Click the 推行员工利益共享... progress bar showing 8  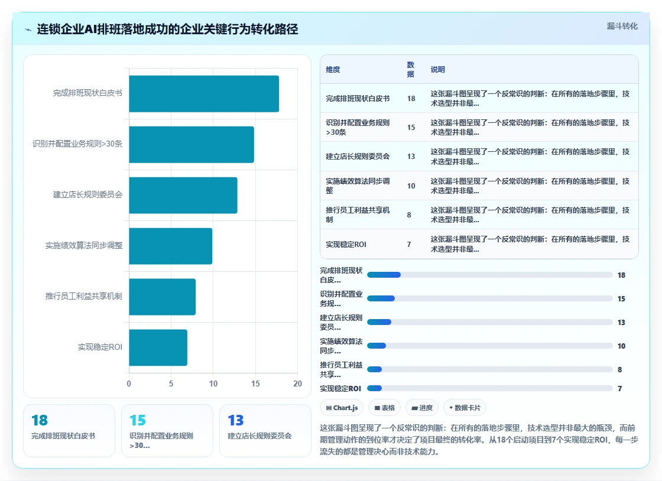[490, 369]
